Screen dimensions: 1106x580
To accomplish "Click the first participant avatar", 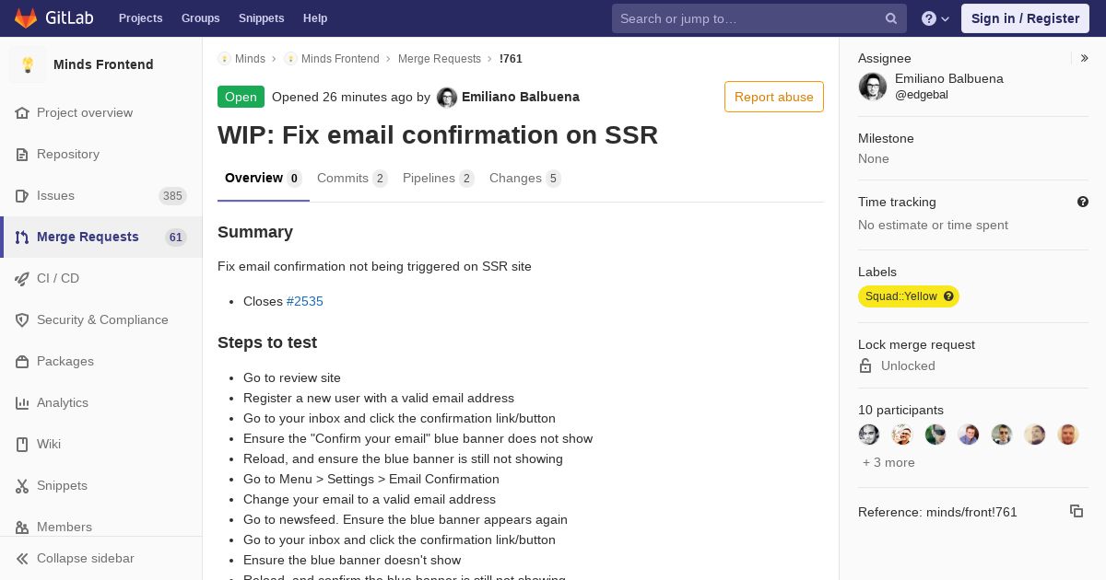I will [869, 435].
